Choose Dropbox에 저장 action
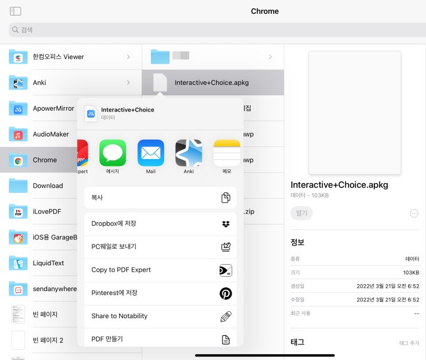The image size is (426, 360). [x=161, y=224]
